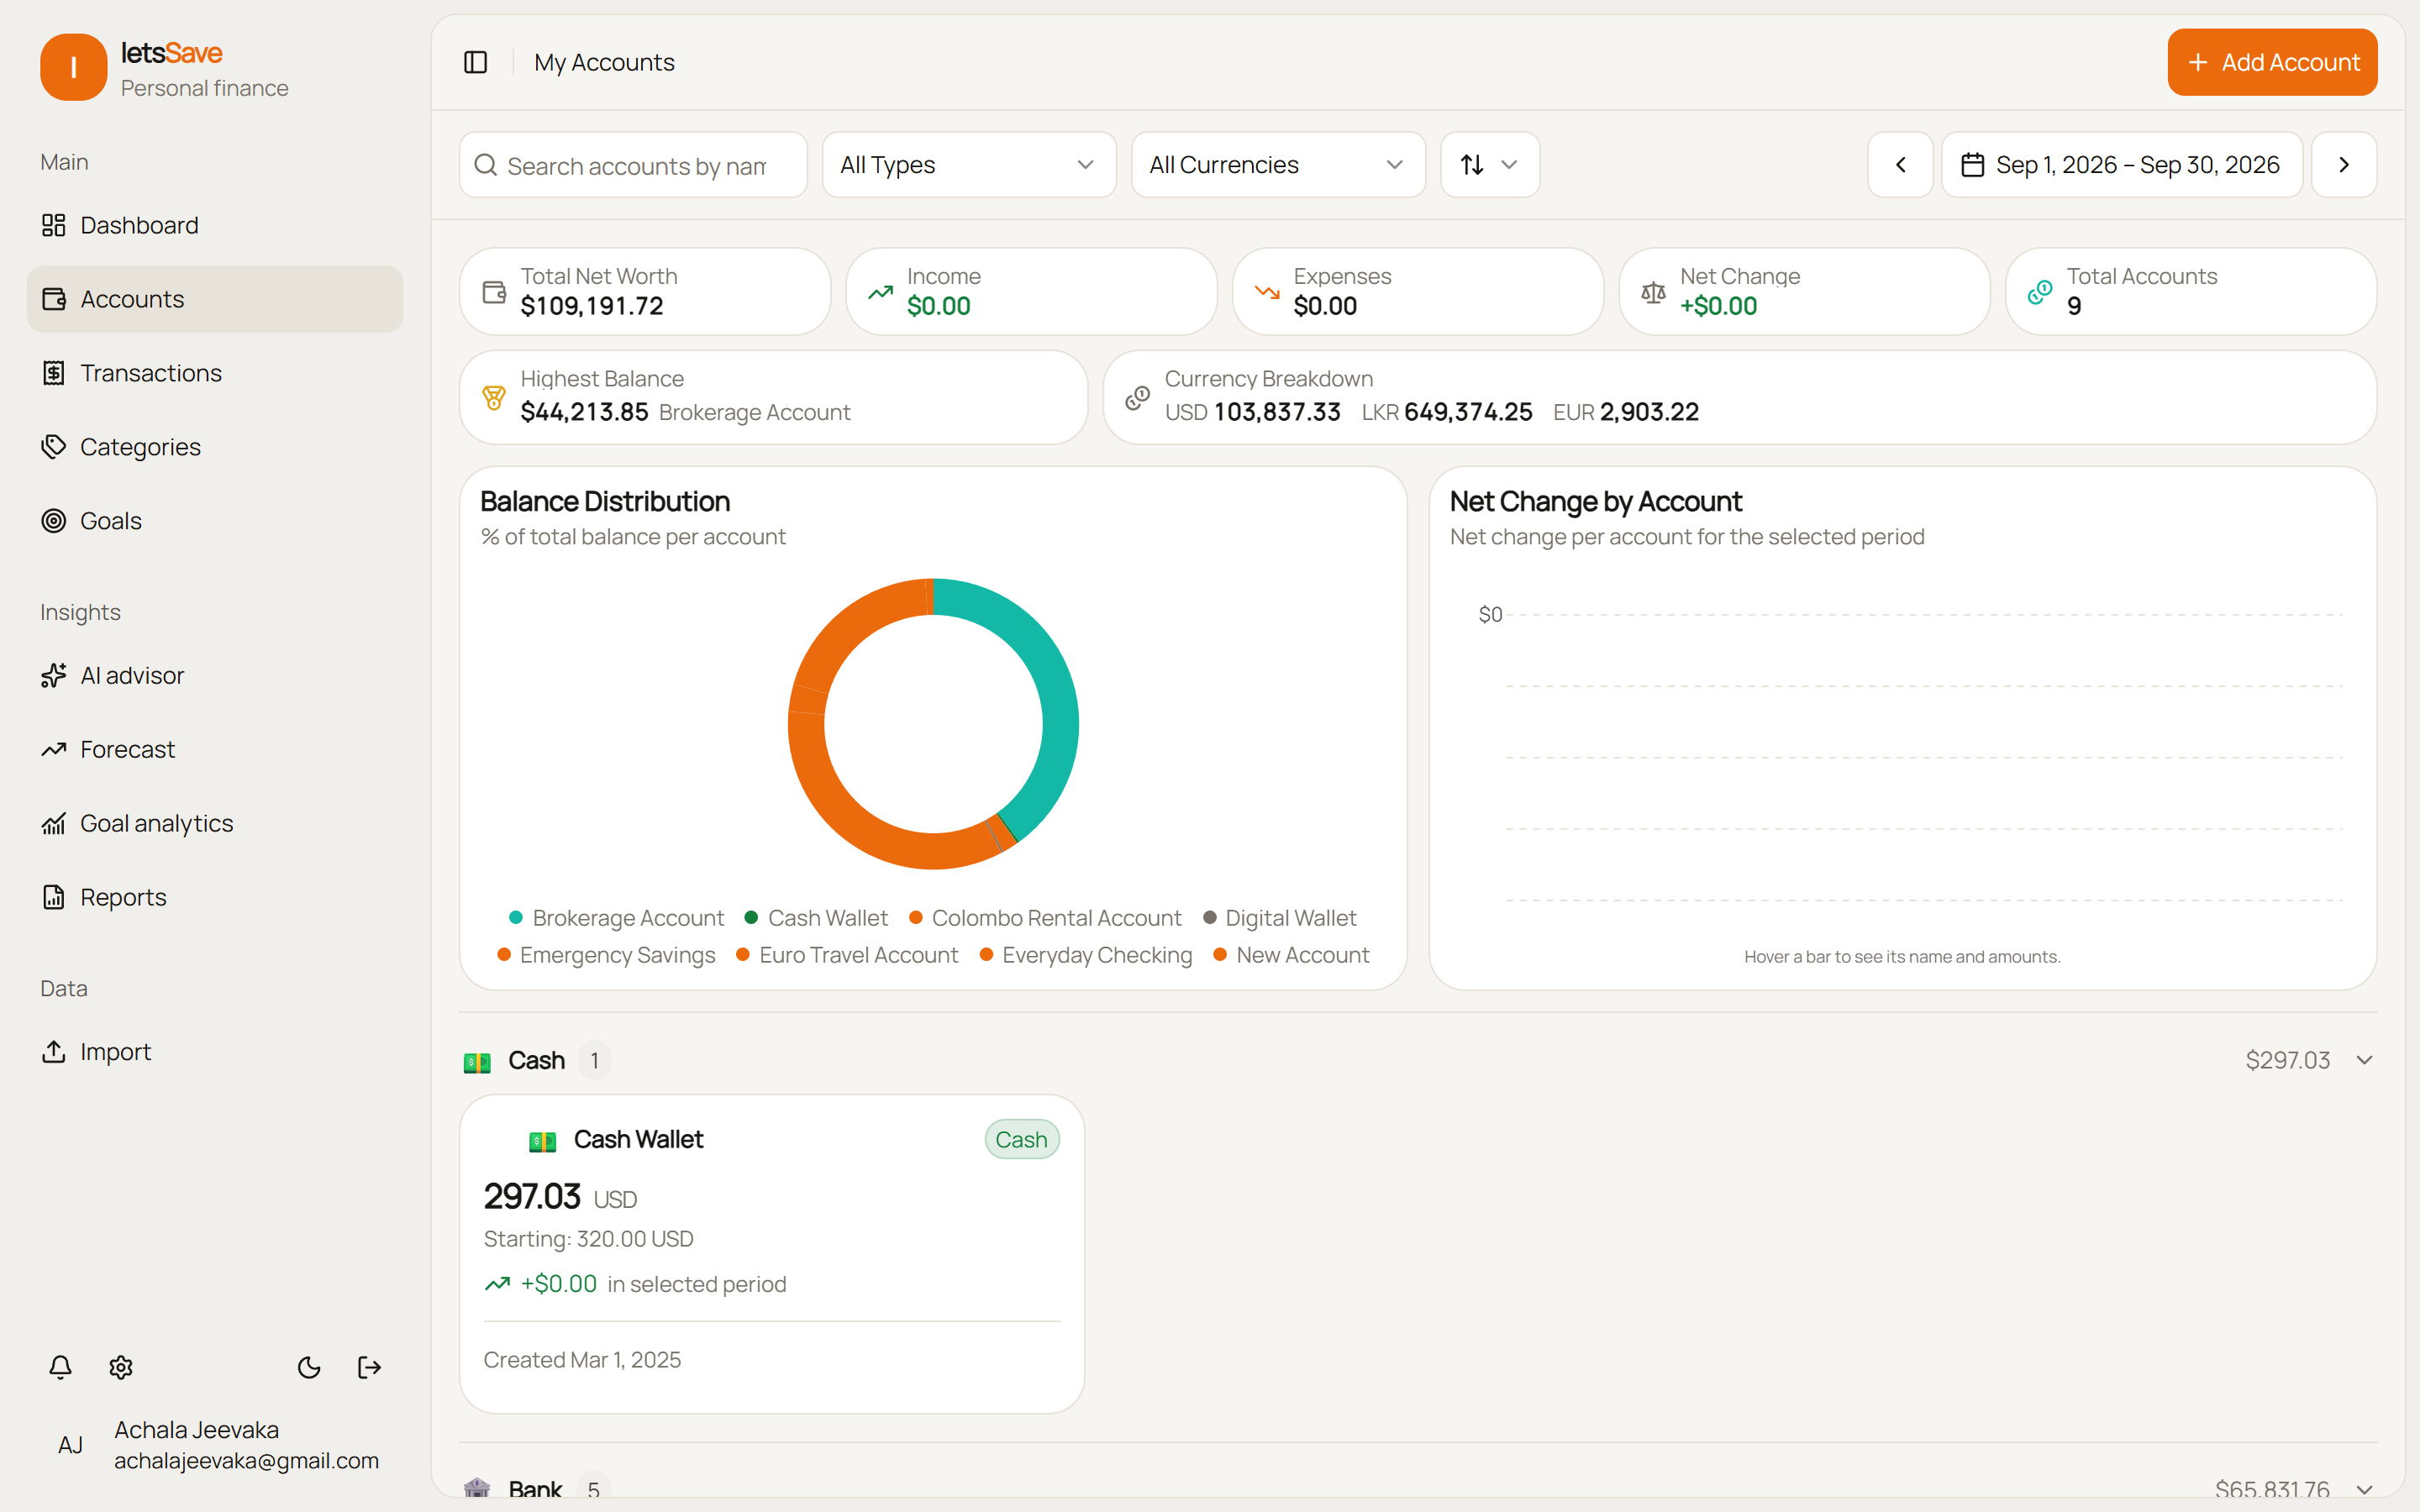Click Add Account button
Image resolution: width=2420 pixels, height=1512 pixels.
[2272, 62]
